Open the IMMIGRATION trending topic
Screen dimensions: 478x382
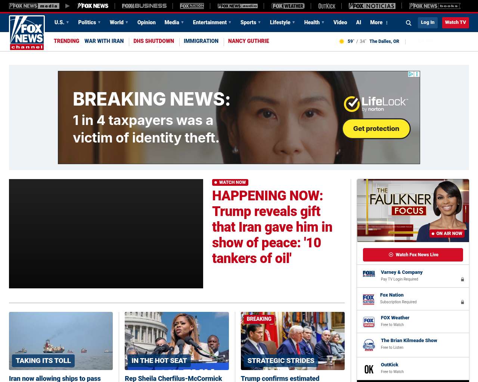coord(201,41)
